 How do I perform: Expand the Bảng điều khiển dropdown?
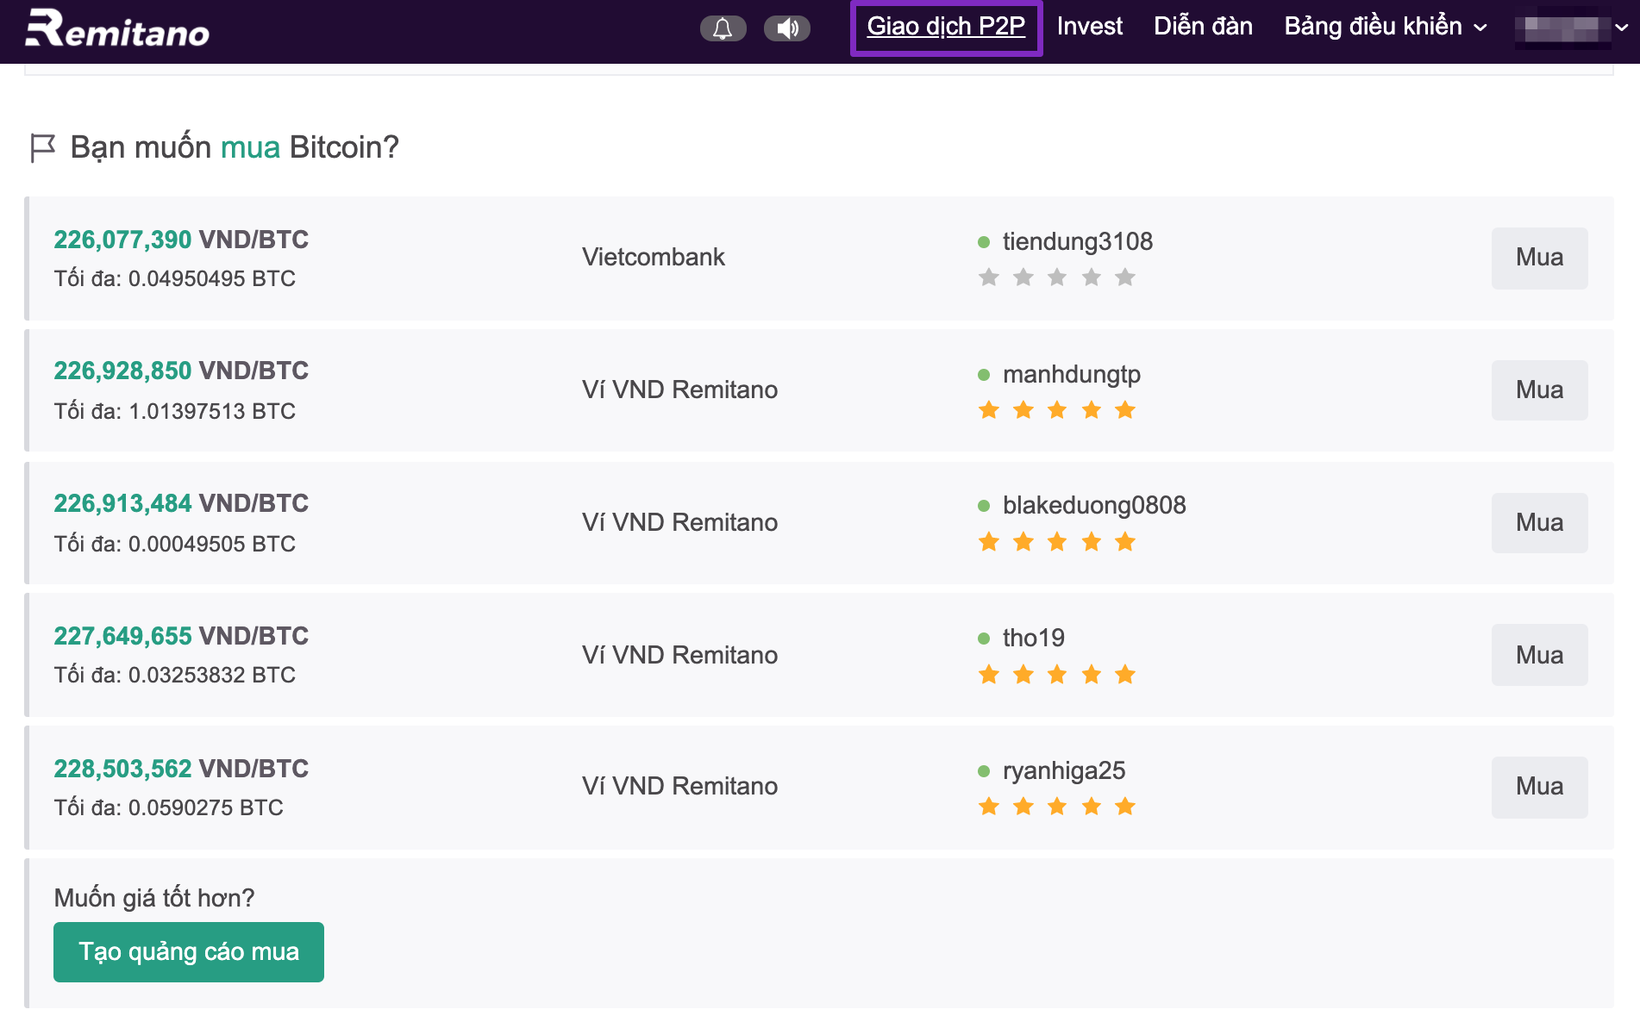pyautogui.click(x=1386, y=27)
